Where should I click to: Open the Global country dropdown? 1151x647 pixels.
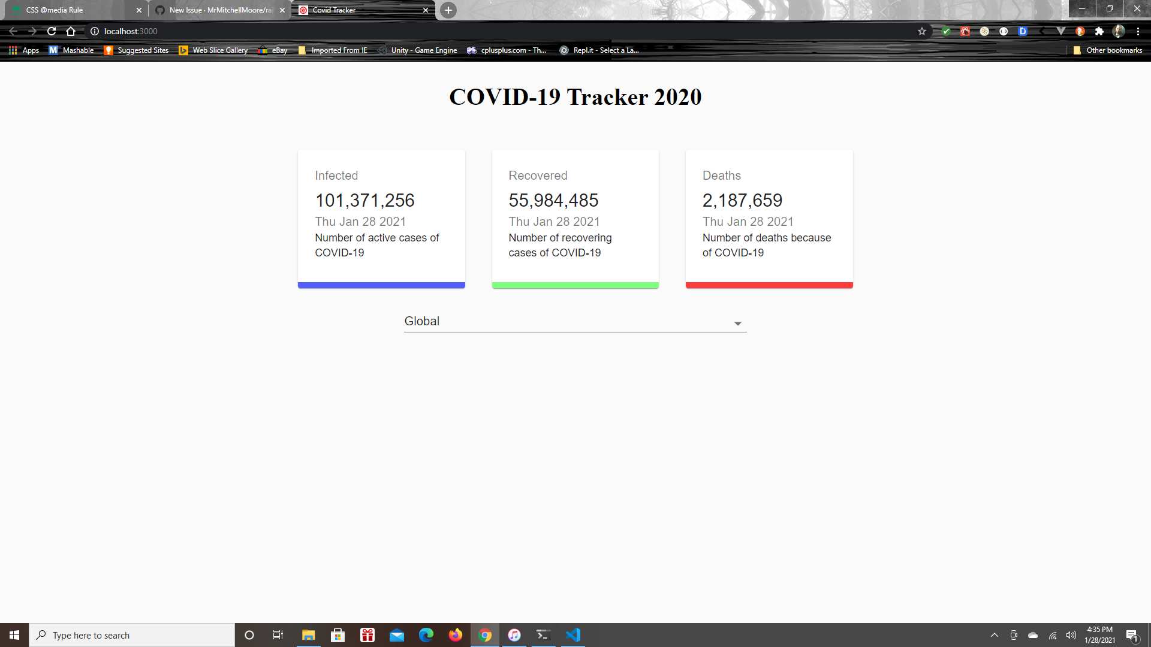click(575, 322)
